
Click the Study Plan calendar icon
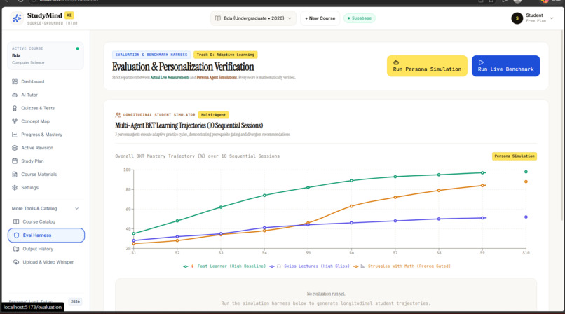[15, 161]
